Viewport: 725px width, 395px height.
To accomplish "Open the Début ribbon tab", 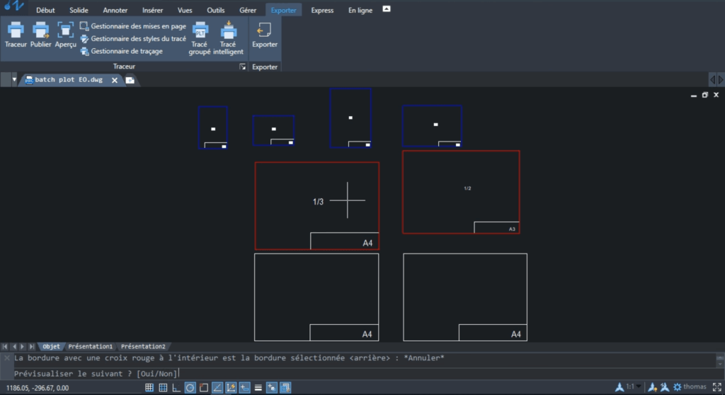I will click(x=45, y=10).
